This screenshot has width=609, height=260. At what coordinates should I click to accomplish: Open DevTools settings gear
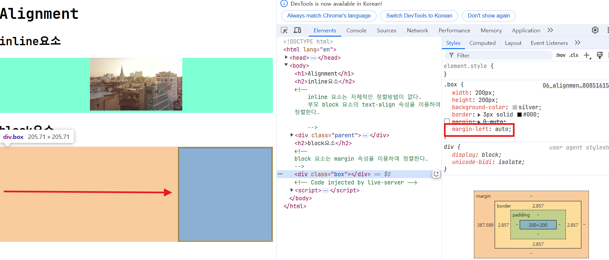pos(595,30)
